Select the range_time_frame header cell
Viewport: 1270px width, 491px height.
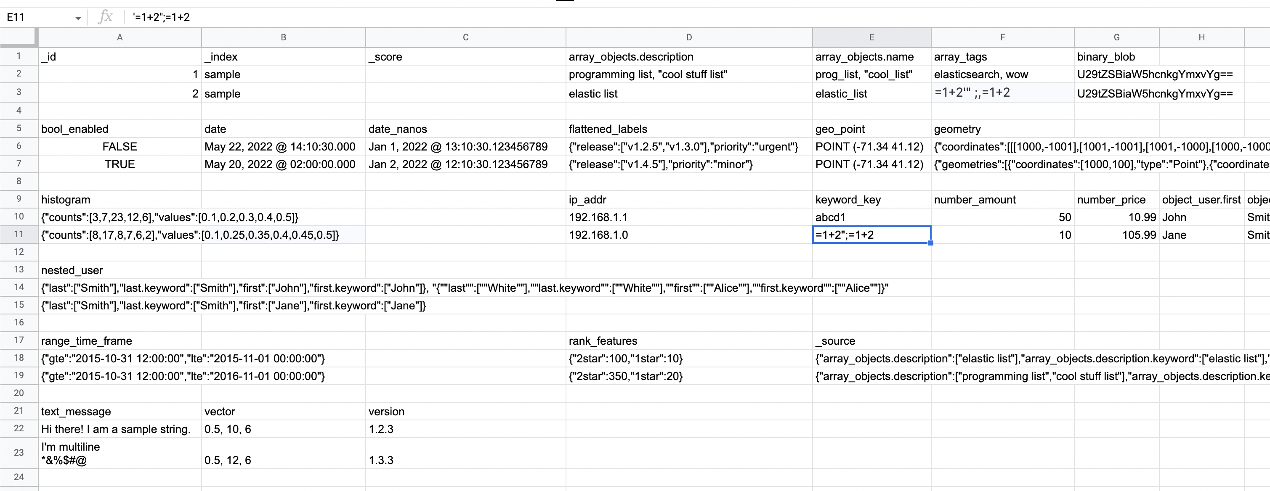120,341
